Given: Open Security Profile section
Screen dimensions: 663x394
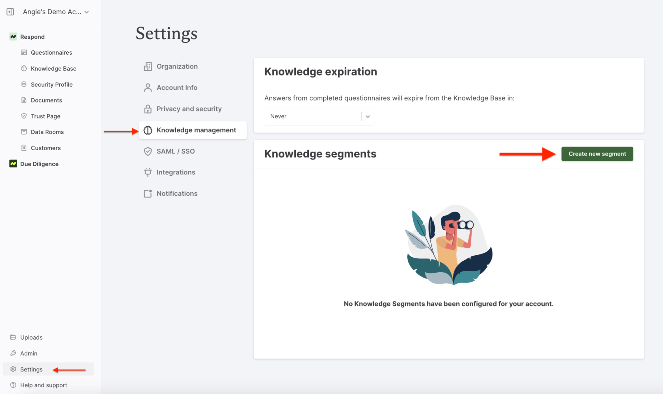Looking at the screenshot, I should (52, 84).
